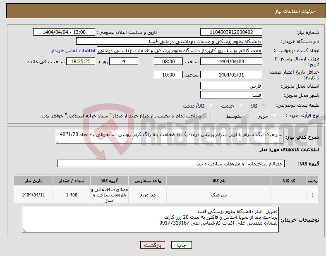Viewport: 326px width, 256px height.
Task: Click resize handle of the description textarea
Action: click(x=58, y=142)
